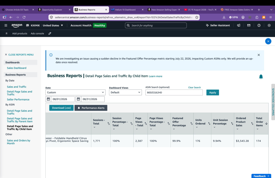Click Download (.csv) button
Viewport: 275px width, 178px height.
pyautogui.click(x=61, y=108)
